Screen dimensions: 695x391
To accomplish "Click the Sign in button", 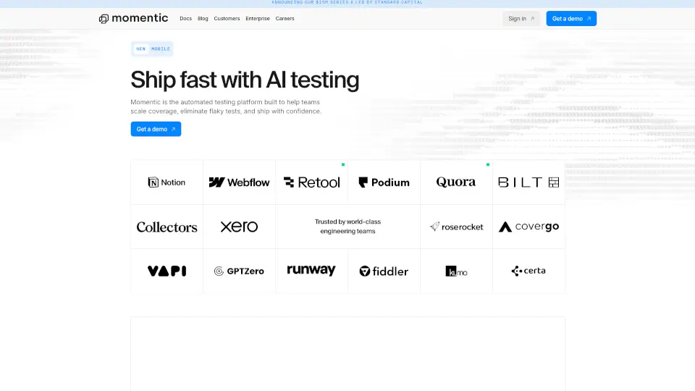I will 521,19.
